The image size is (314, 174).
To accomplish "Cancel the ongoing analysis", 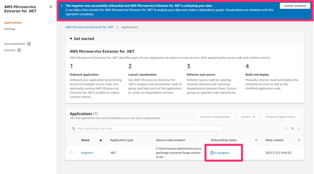I will tap(295, 6).
